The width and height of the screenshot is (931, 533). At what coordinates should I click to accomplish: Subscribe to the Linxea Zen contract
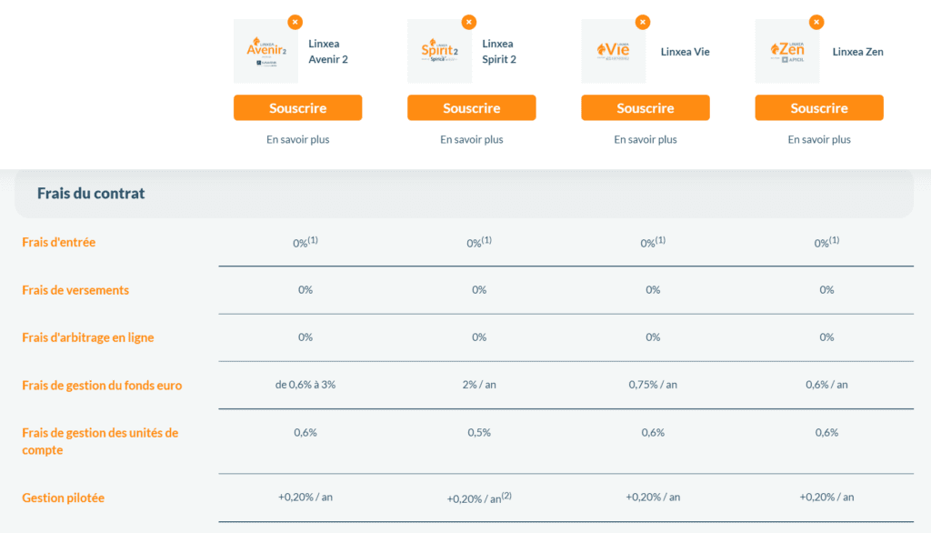click(819, 108)
